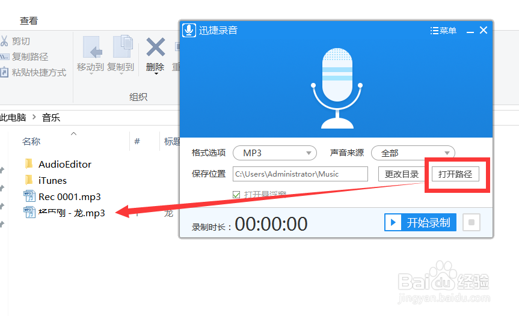Expand the breadcrumb chevron after 此电脑

coord(34,117)
